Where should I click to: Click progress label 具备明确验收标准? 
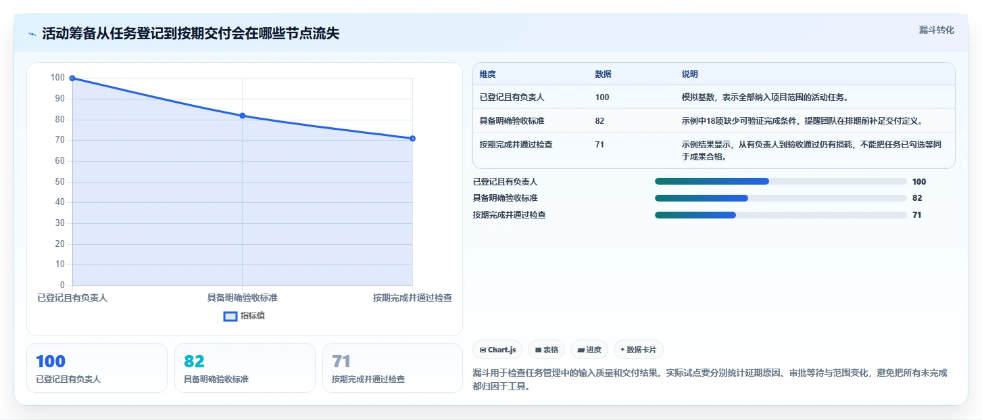coord(505,198)
